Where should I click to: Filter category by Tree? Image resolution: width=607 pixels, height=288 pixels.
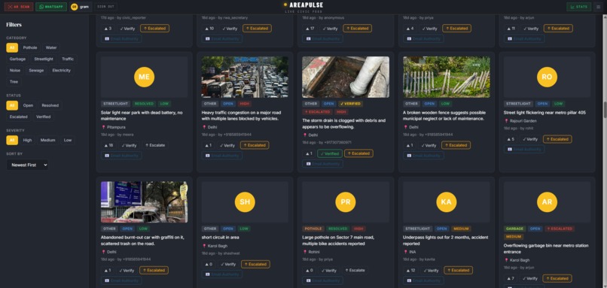point(14,82)
